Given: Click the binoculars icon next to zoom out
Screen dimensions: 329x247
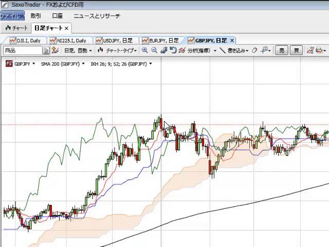Looking at the screenshot, I should tap(164, 50).
